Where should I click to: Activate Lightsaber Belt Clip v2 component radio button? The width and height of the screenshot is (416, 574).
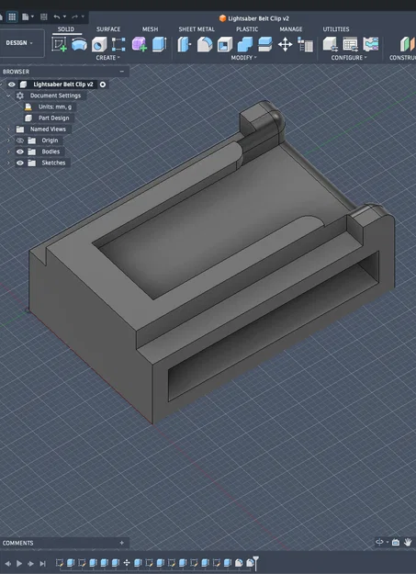click(103, 84)
